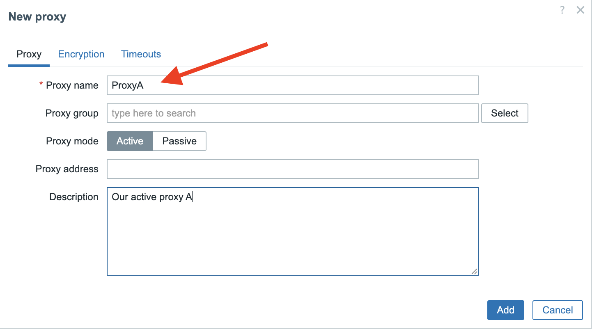Cancel creating the new proxy

pos(557,310)
